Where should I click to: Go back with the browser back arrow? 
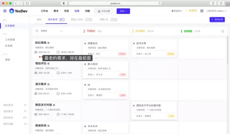pos(16,3)
